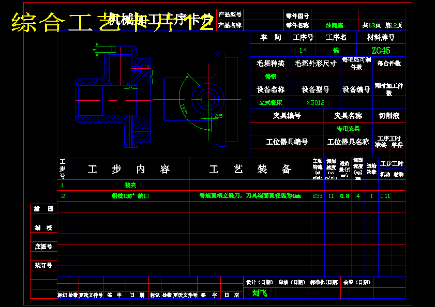Select the 描校 side label

(43, 228)
